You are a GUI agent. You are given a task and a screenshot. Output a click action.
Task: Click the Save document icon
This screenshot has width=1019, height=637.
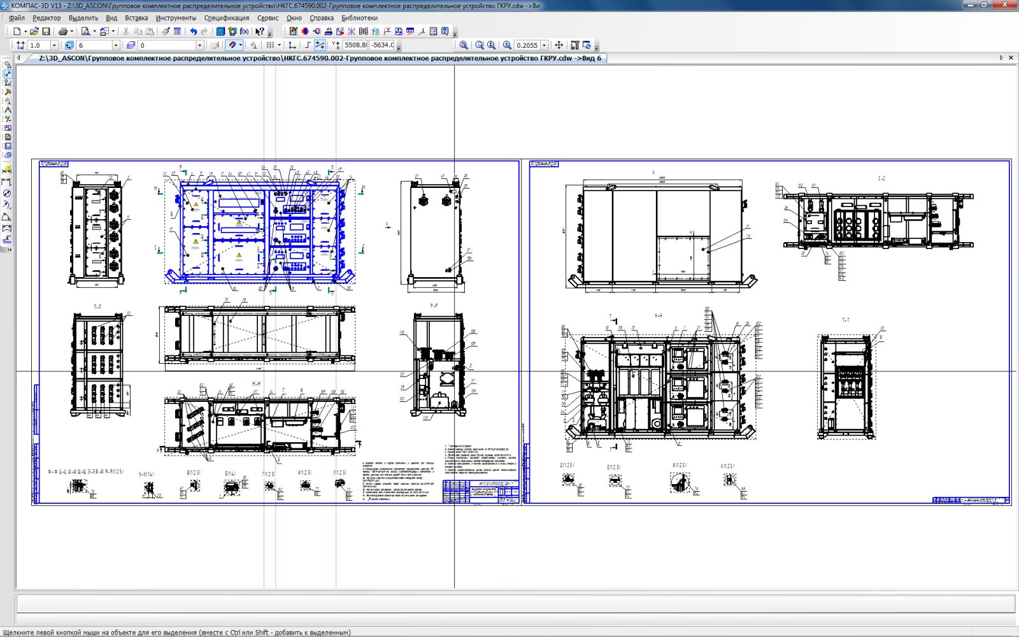pos(46,31)
